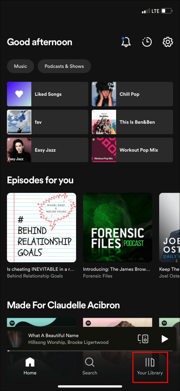Open the notifications bell icon

click(x=126, y=42)
